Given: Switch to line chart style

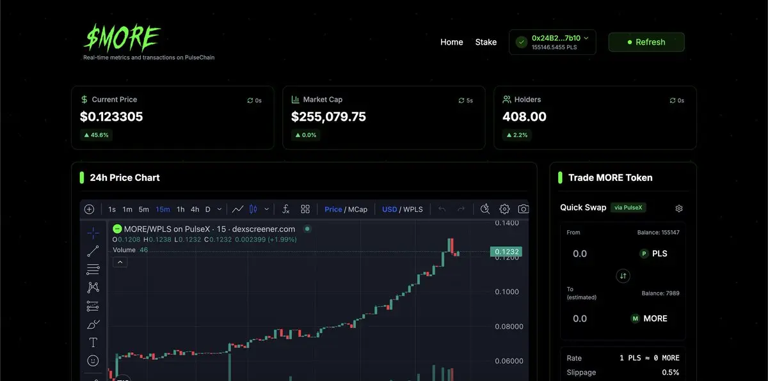Looking at the screenshot, I should point(237,209).
